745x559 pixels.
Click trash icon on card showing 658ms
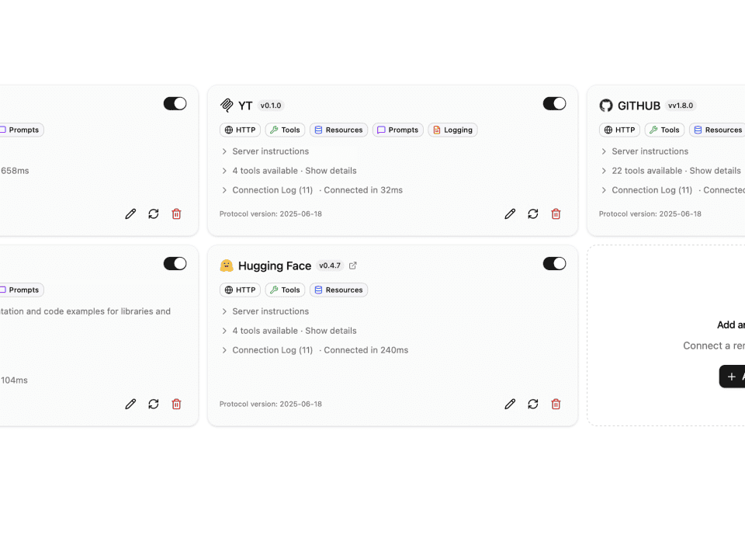click(176, 214)
